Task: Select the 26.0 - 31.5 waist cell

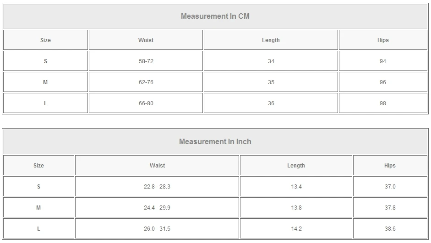Action: click(157, 229)
